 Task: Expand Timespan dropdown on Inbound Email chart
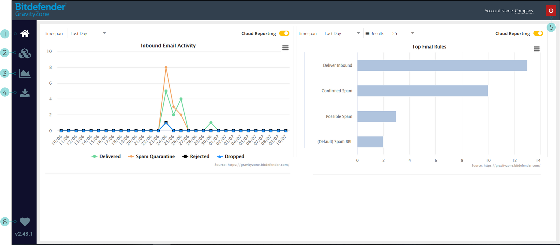click(88, 33)
